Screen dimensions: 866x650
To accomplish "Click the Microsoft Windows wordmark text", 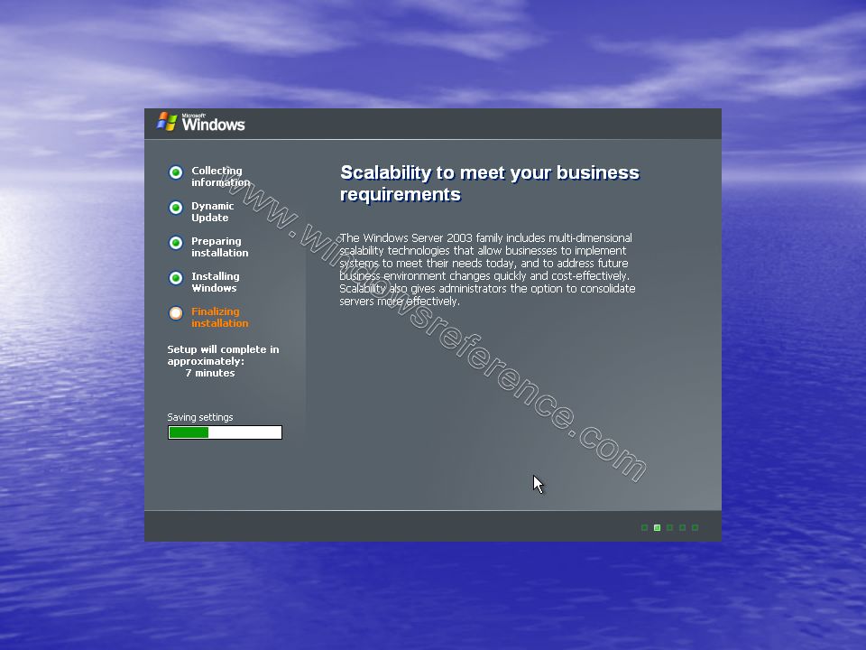I will click(213, 123).
